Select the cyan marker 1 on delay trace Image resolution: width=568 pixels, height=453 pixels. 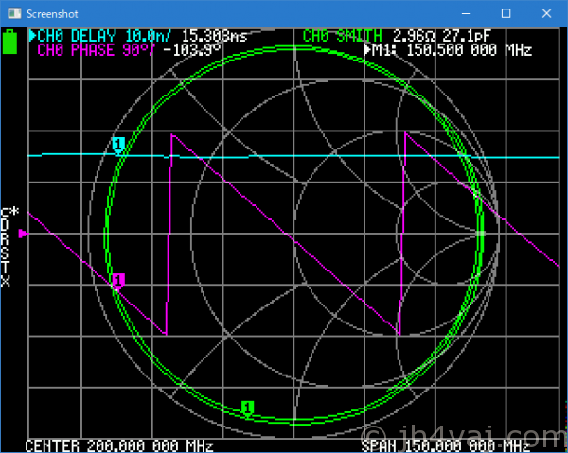point(118,144)
